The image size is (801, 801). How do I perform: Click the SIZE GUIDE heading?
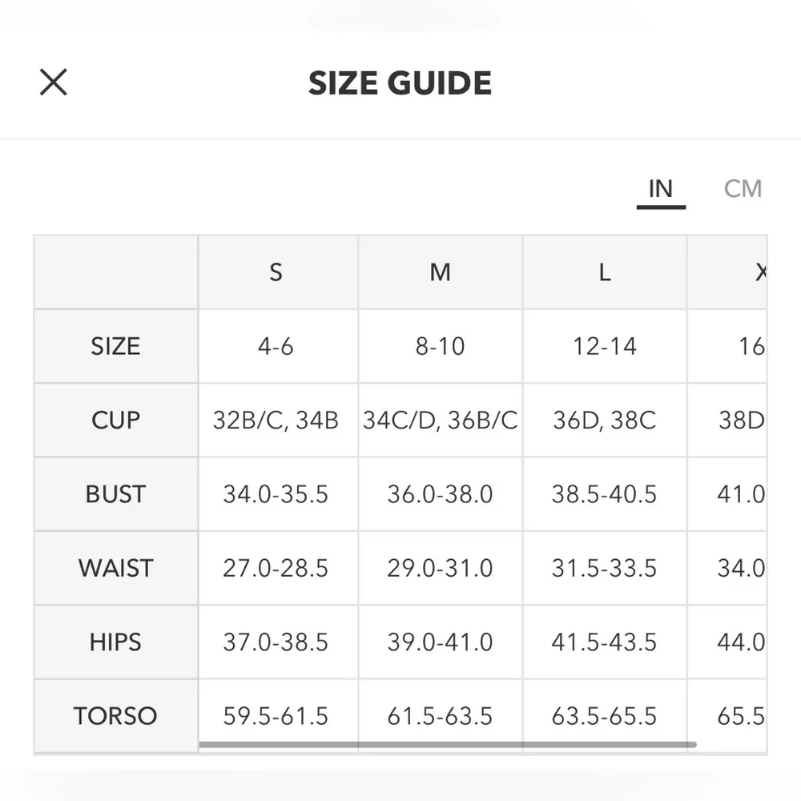(x=400, y=83)
